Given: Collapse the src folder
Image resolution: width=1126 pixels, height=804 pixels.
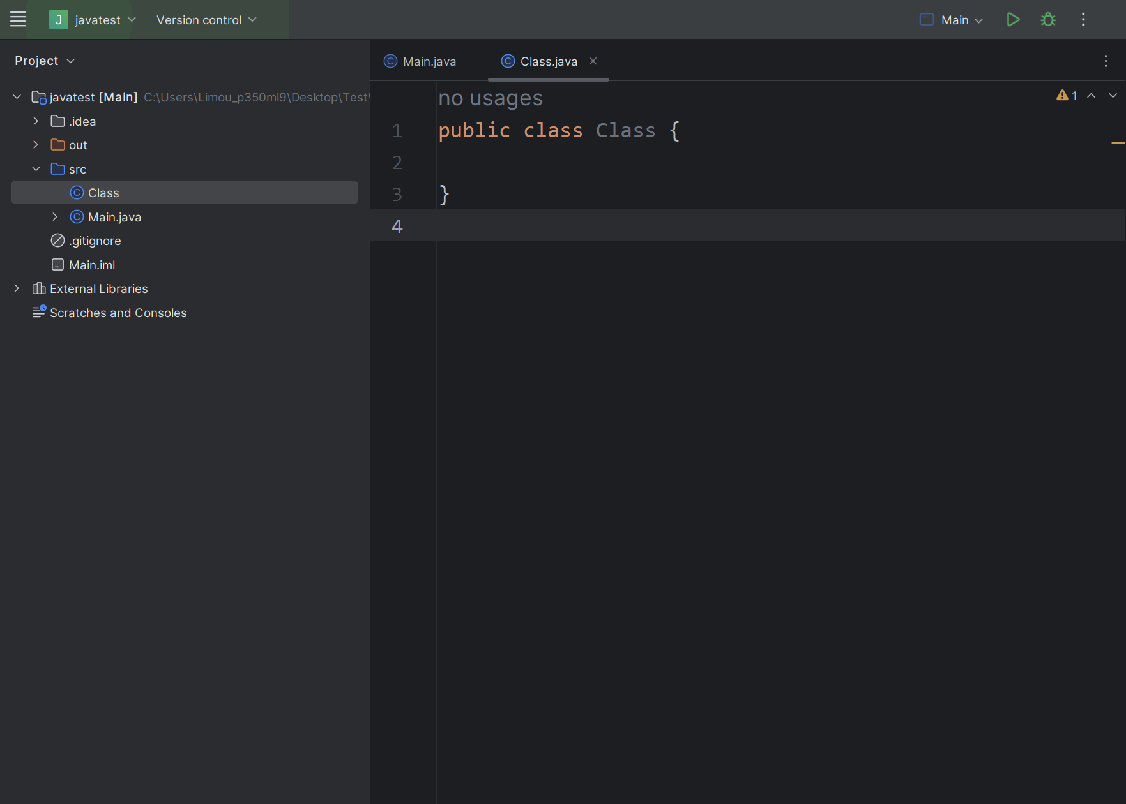Looking at the screenshot, I should pos(36,169).
